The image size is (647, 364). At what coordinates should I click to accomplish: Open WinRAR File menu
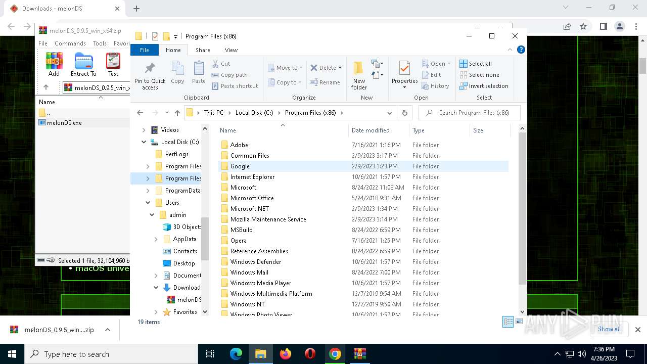tap(43, 43)
